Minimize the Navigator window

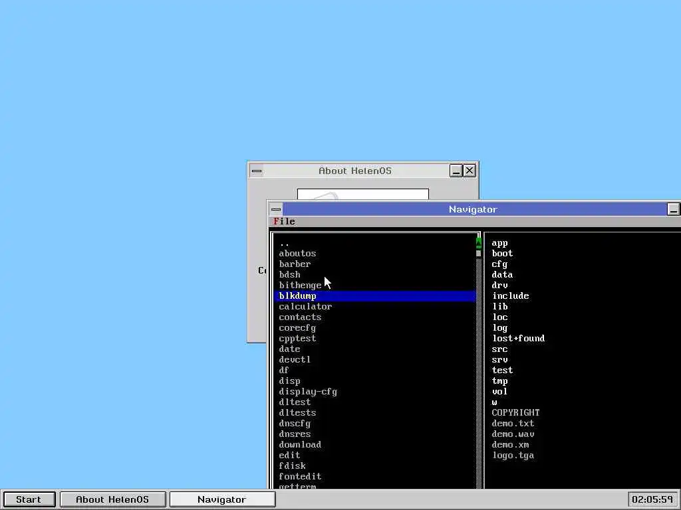[673, 209]
